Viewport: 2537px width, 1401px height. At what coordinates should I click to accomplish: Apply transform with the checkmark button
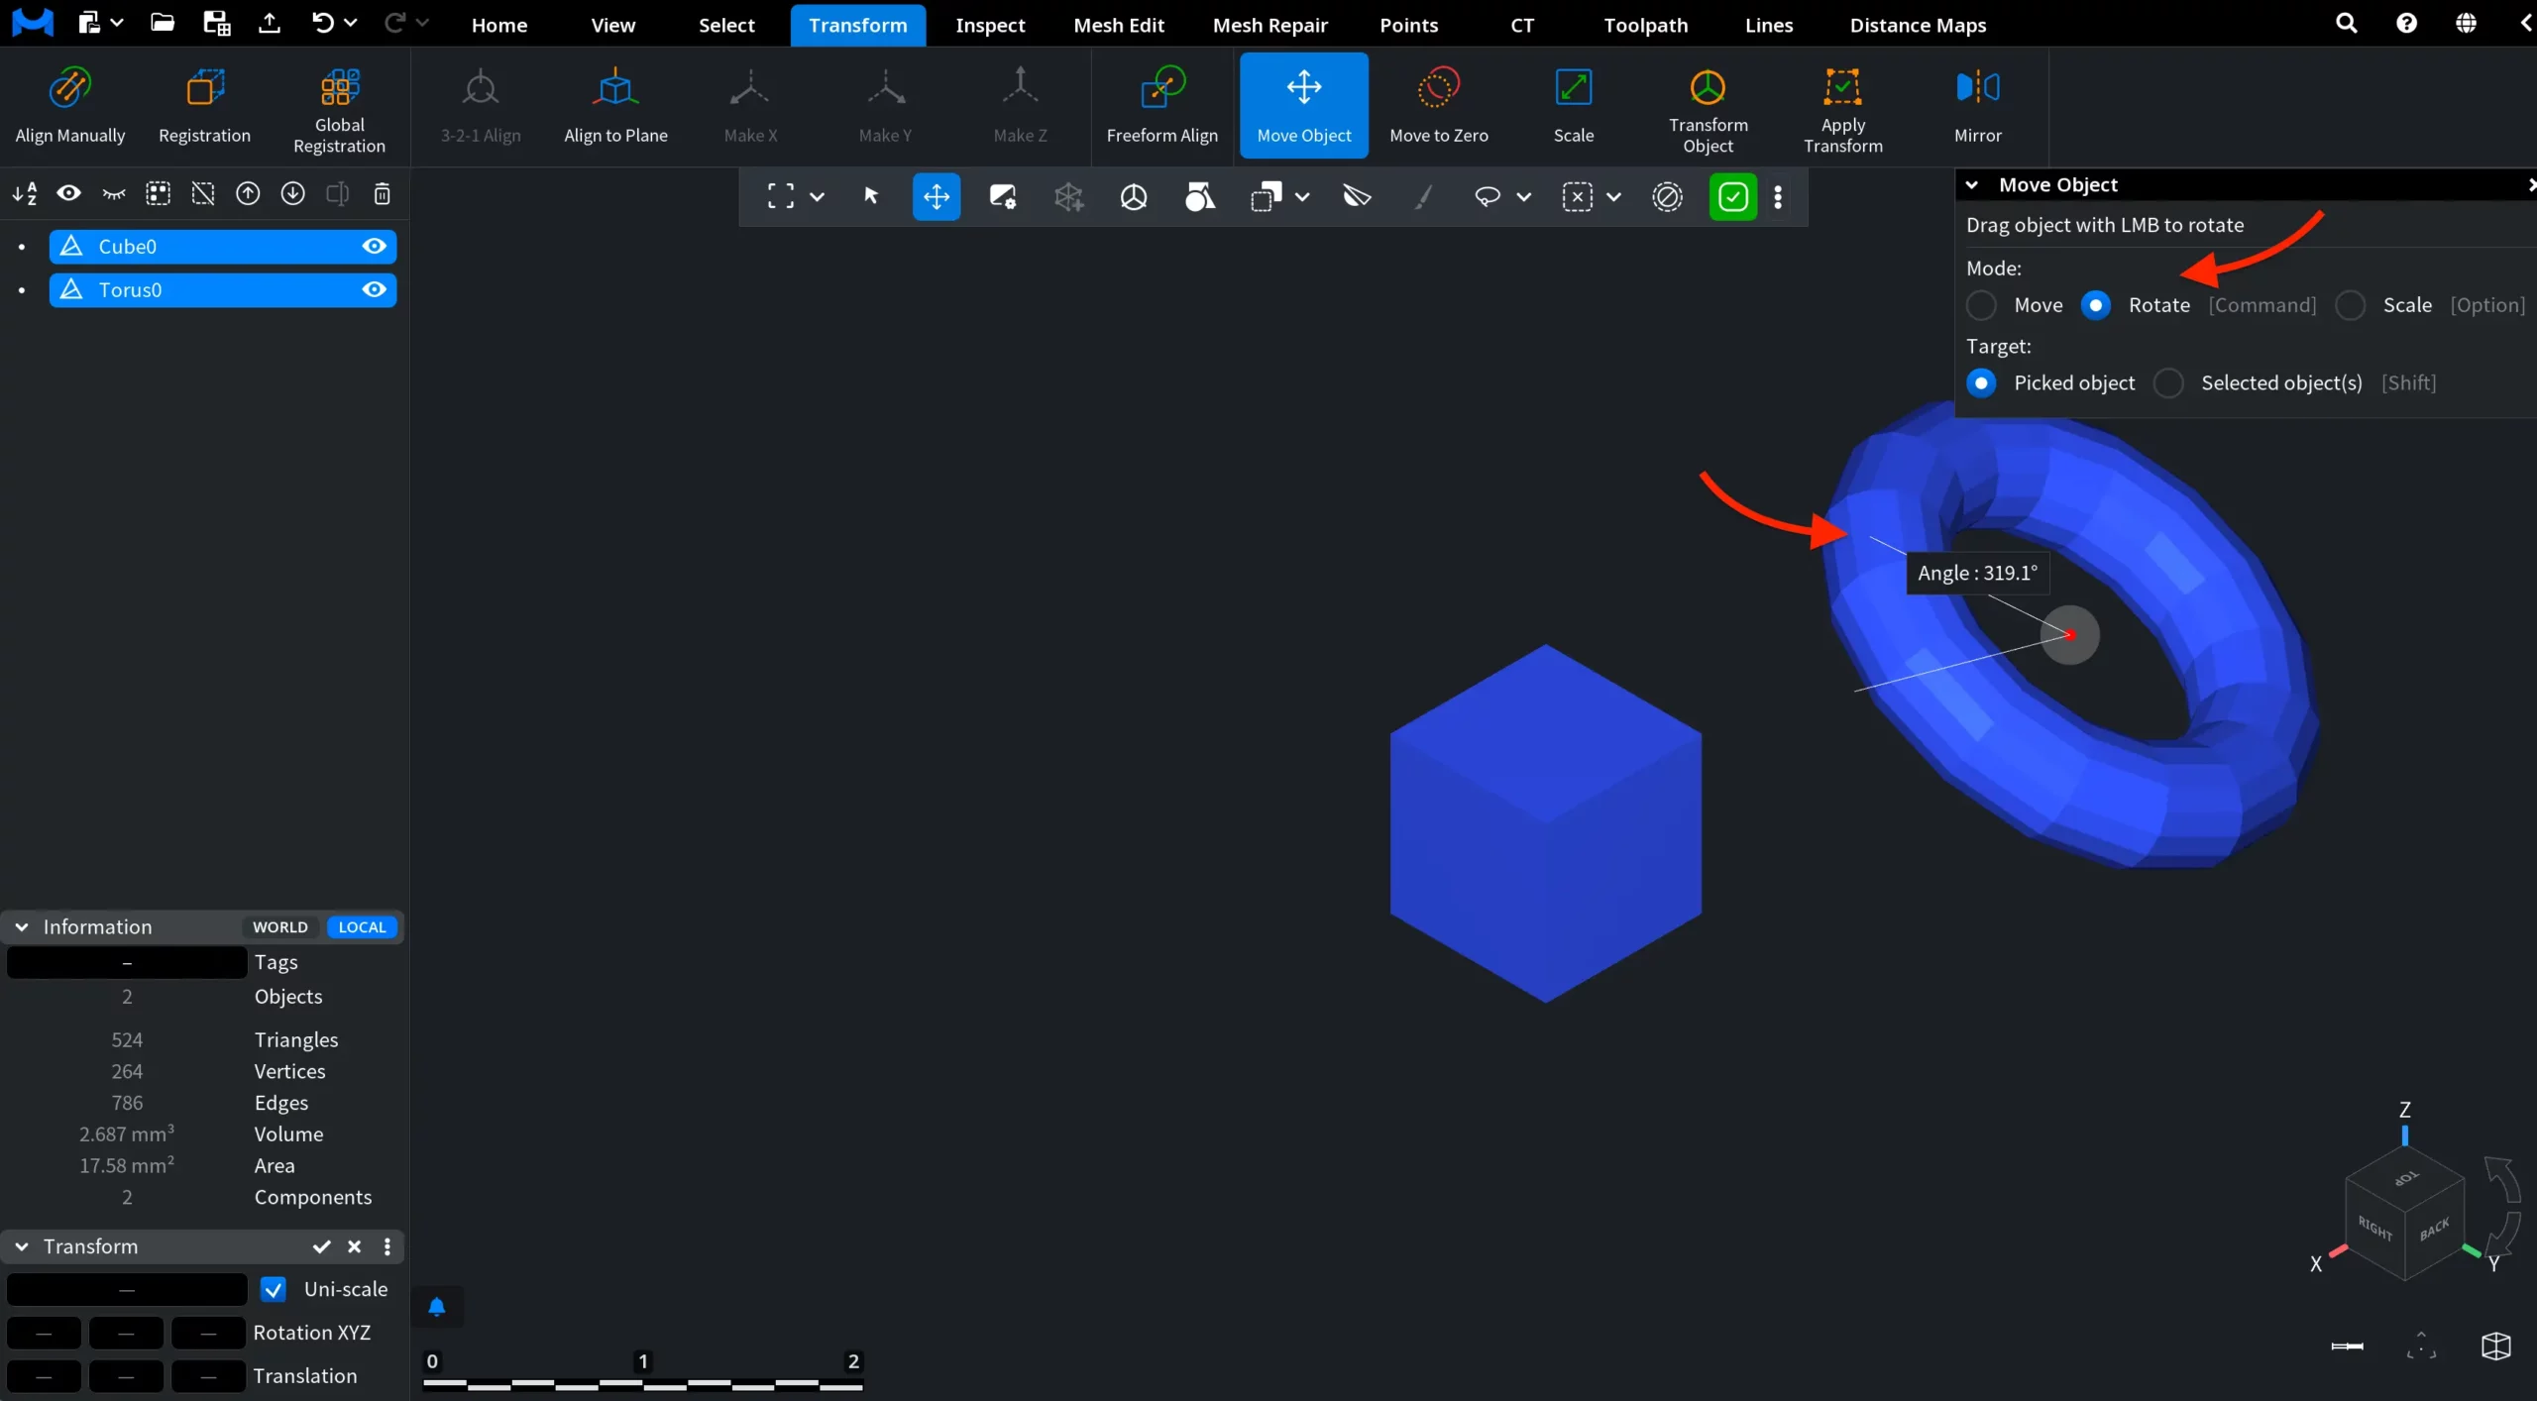click(321, 1246)
